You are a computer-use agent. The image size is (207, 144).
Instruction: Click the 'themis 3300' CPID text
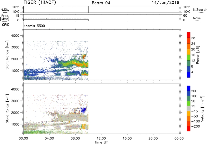[35, 26]
